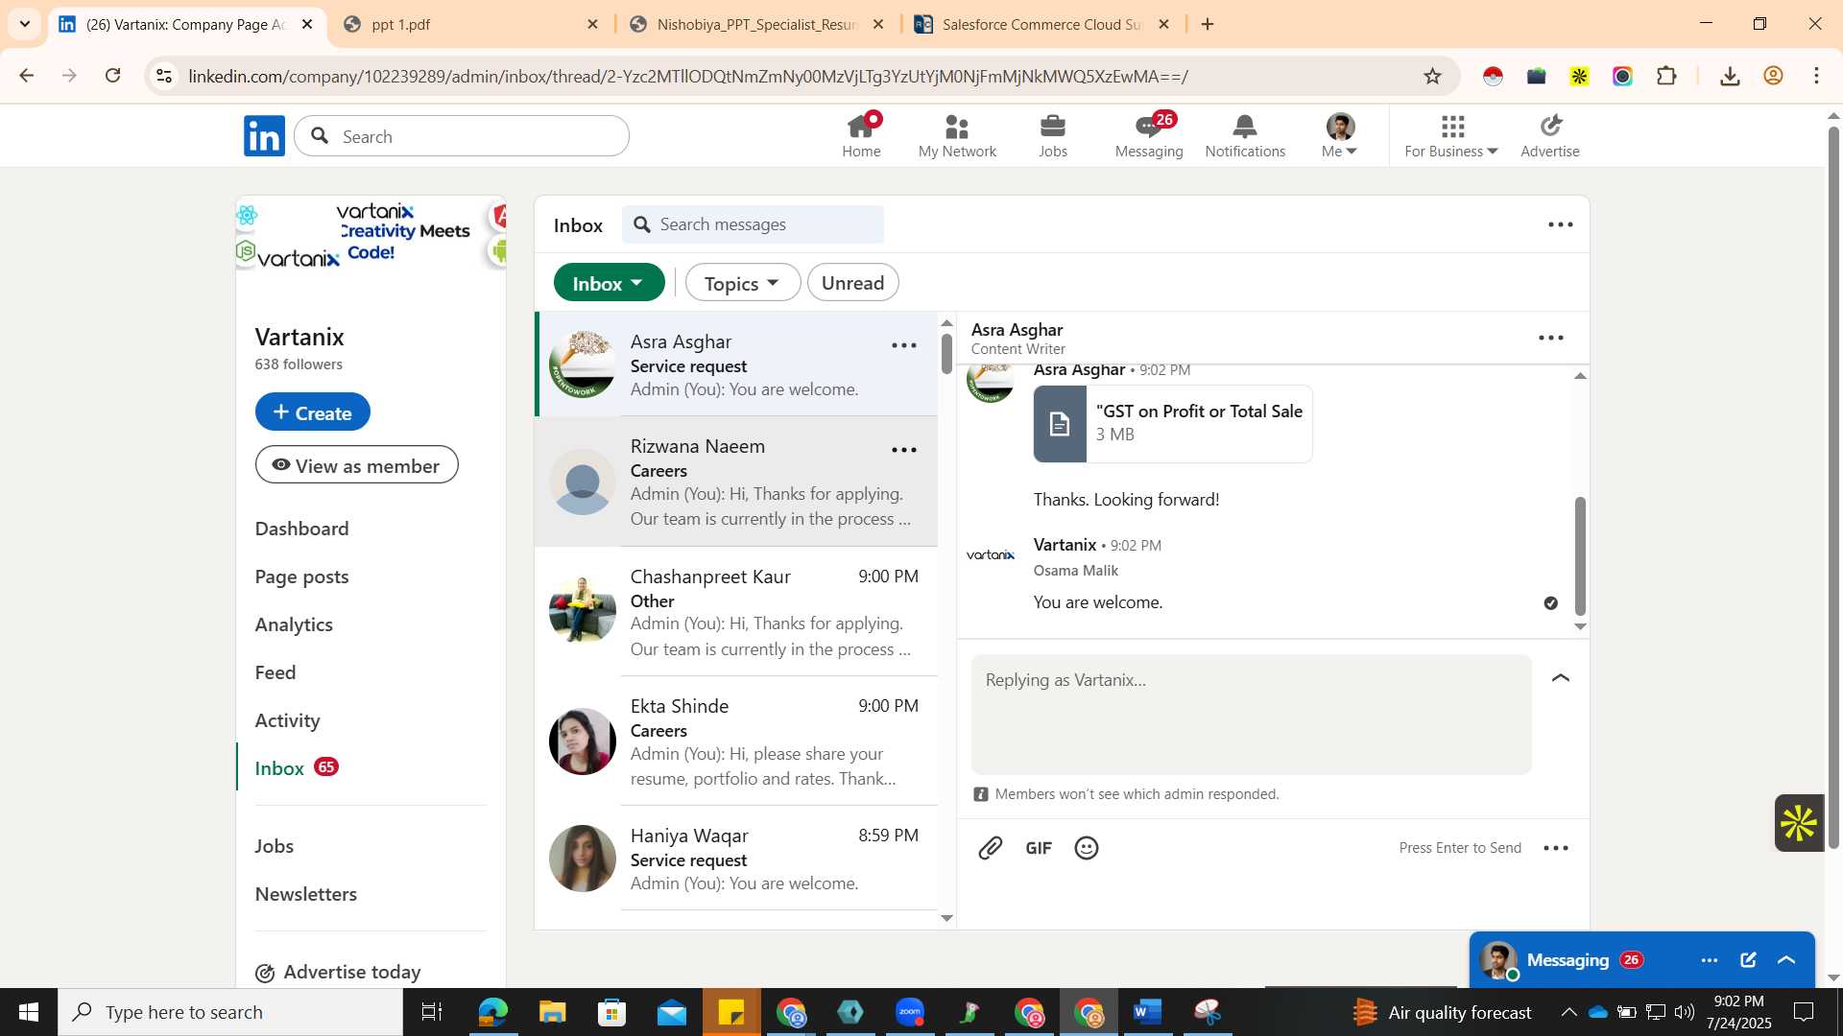Image resolution: width=1843 pixels, height=1036 pixels.
Task: Open Advertise today link
Action: (338, 972)
